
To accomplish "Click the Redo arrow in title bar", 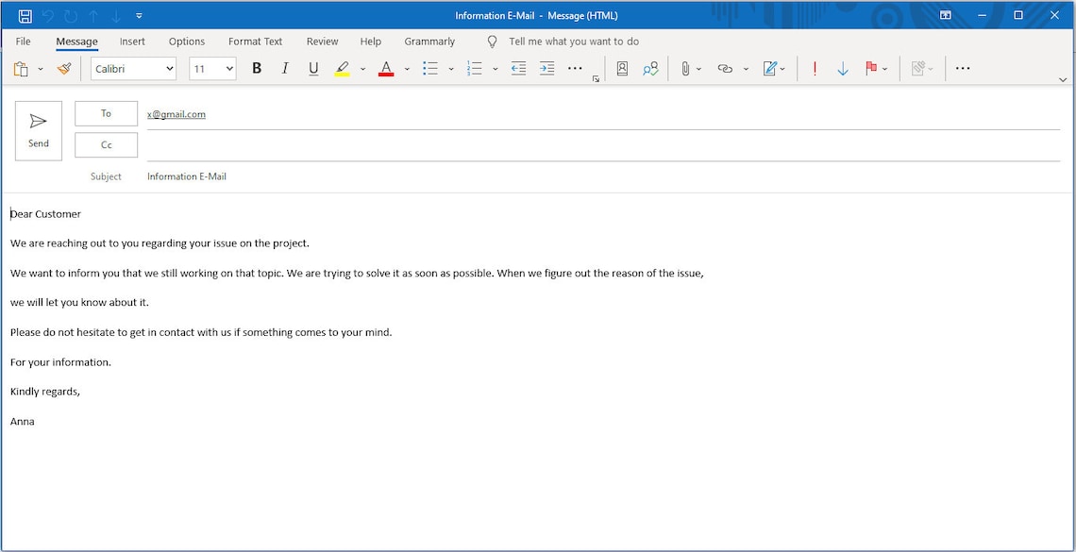I will point(71,15).
